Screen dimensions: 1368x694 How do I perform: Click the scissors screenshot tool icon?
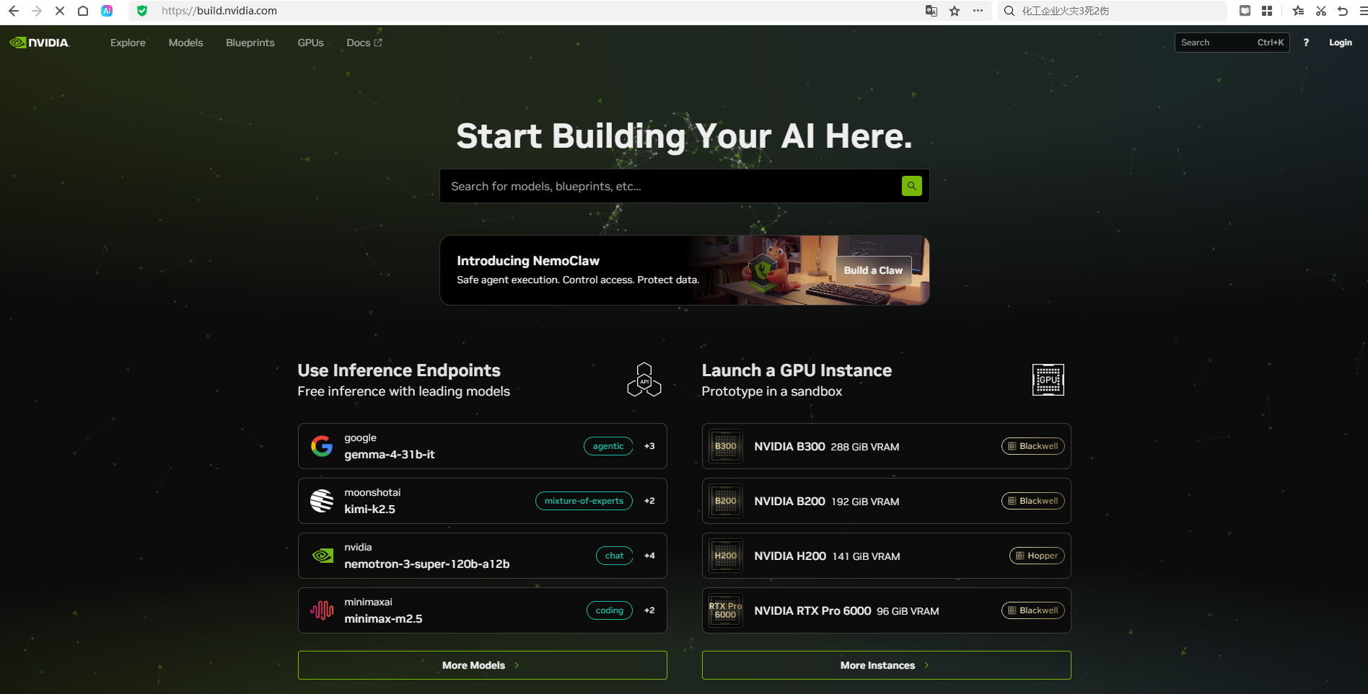[1321, 11]
